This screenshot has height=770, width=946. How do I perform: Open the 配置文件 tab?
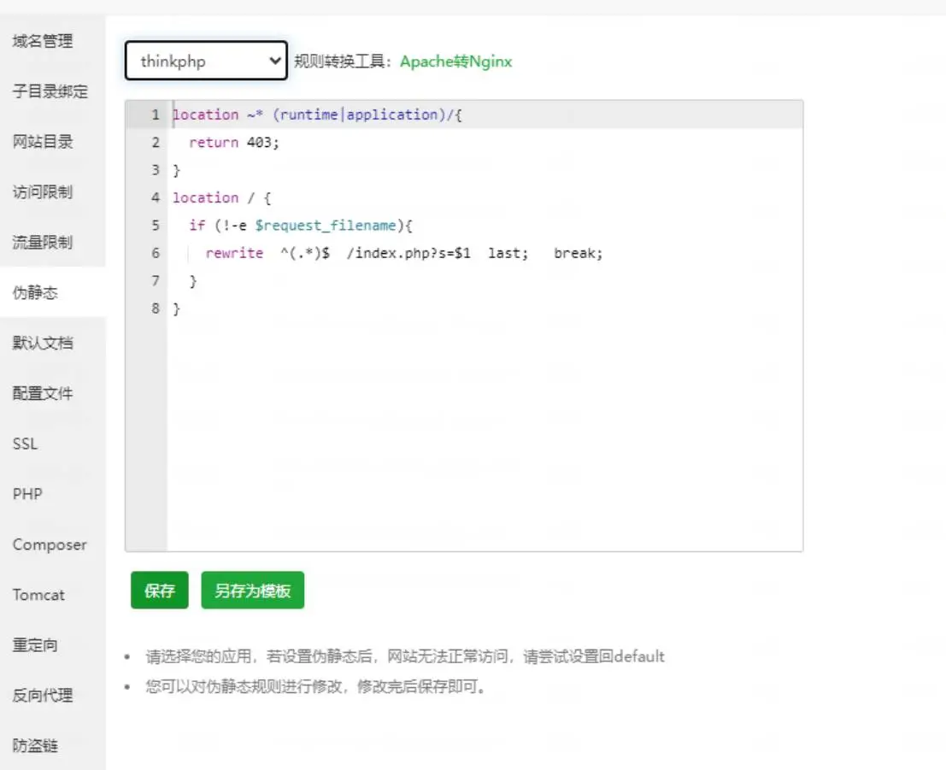[43, 393]
